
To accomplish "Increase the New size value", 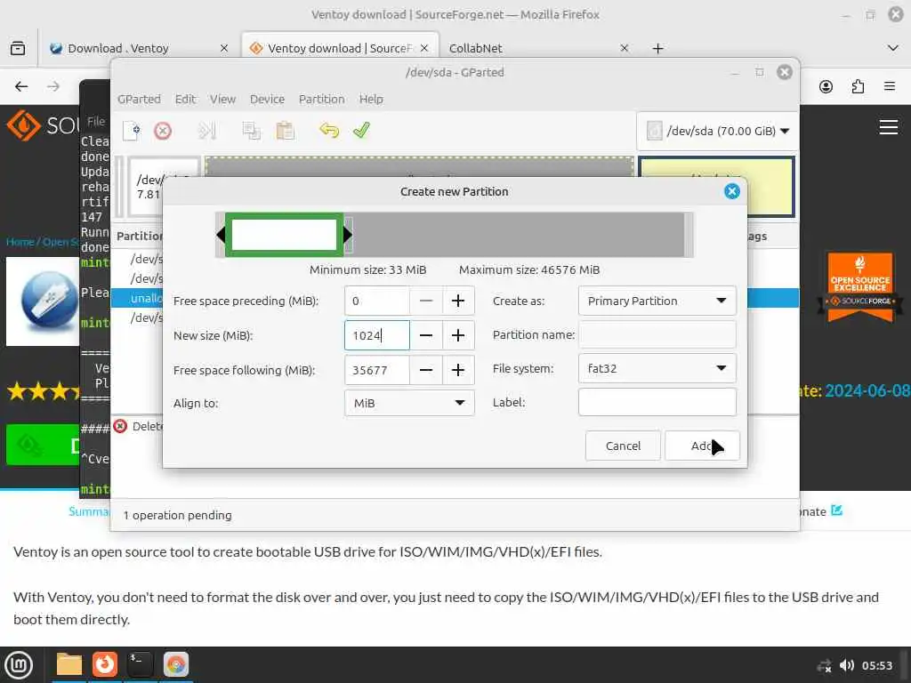I will coord(458,335).
